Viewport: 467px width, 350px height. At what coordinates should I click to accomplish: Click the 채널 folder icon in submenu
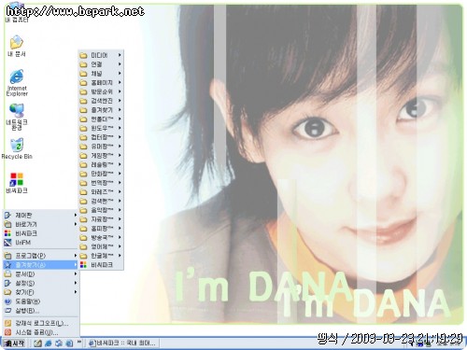(83, 74)
